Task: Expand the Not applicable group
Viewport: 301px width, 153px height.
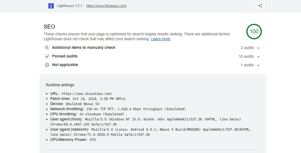Action: click(x=65, y=65)
